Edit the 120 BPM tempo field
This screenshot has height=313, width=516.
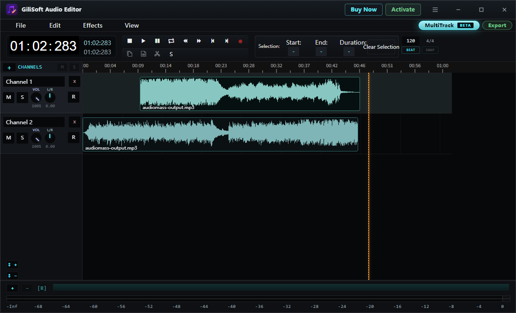tap(411, 41)
